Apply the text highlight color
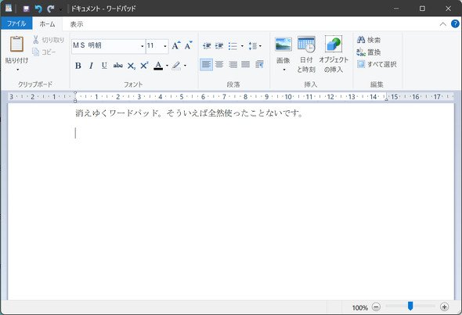 176,66
